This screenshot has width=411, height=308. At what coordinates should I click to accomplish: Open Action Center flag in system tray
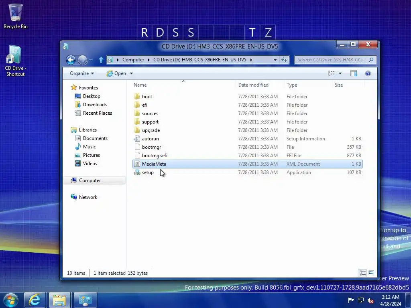[x=351, y=300]
